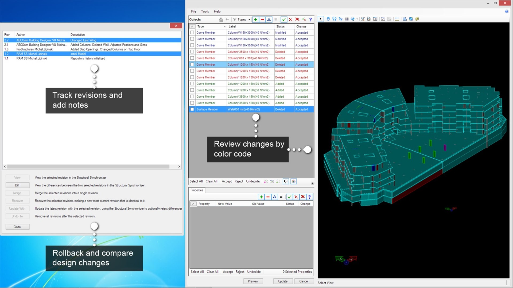
Task: Click the merge revisions icon in properties
Action: pos(281,197)
